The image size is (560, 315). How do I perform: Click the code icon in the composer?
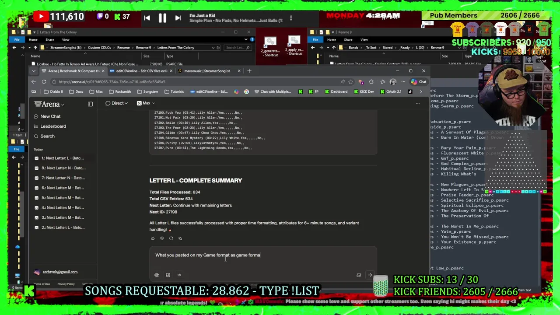coord(179,275)
